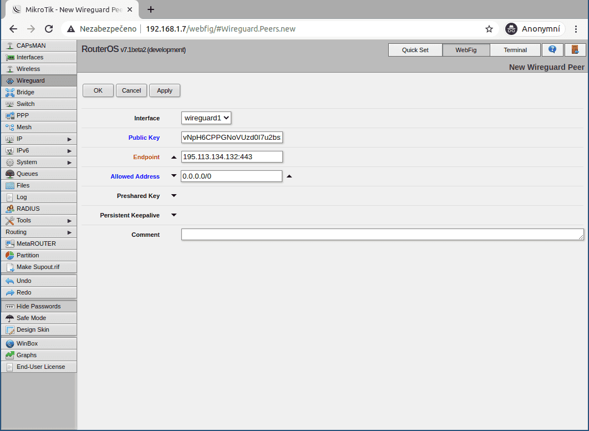Click the OK button
The image size is (589, 431).
click(x=98, y=90)
